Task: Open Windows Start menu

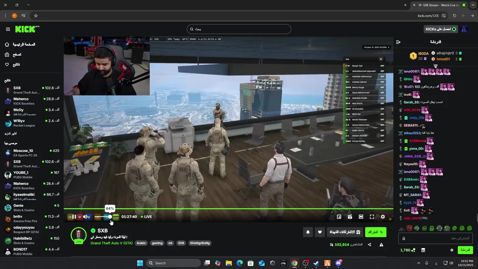Action: pyautogui.click(x=140, y=263)
